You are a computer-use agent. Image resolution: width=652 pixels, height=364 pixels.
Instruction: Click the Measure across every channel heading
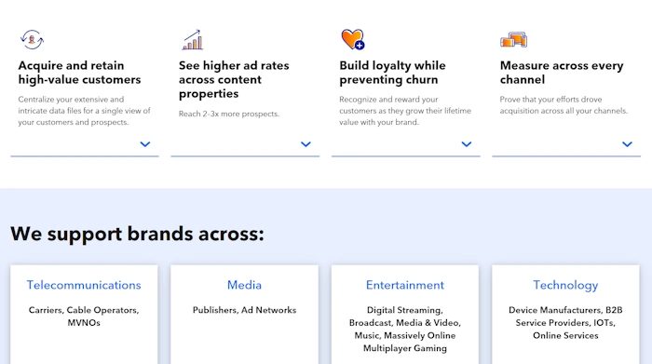pyautogui.click(x=562, y=73)
